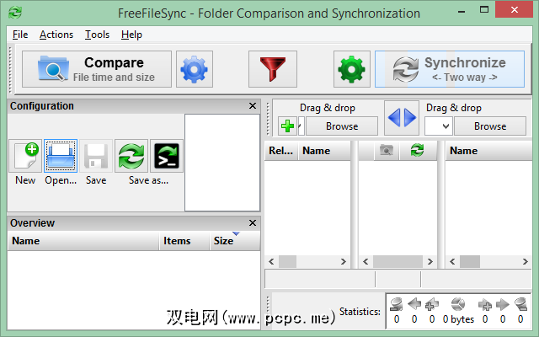Open the File menu
The width and height of the screenshot is (539, 337).
[20, 35]
